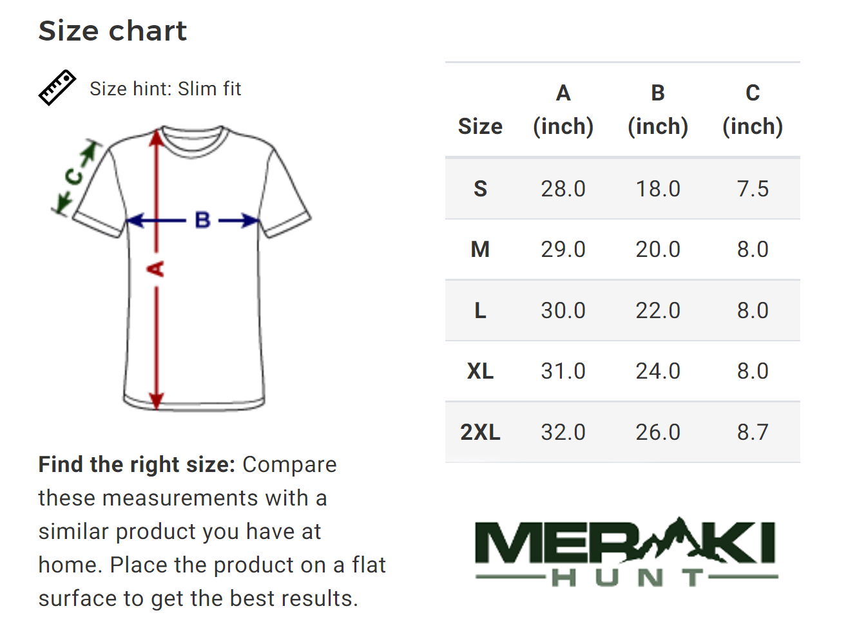Click the C (inch) column header
This screenshot has height=633, width=848.
[x=753, y=109]
